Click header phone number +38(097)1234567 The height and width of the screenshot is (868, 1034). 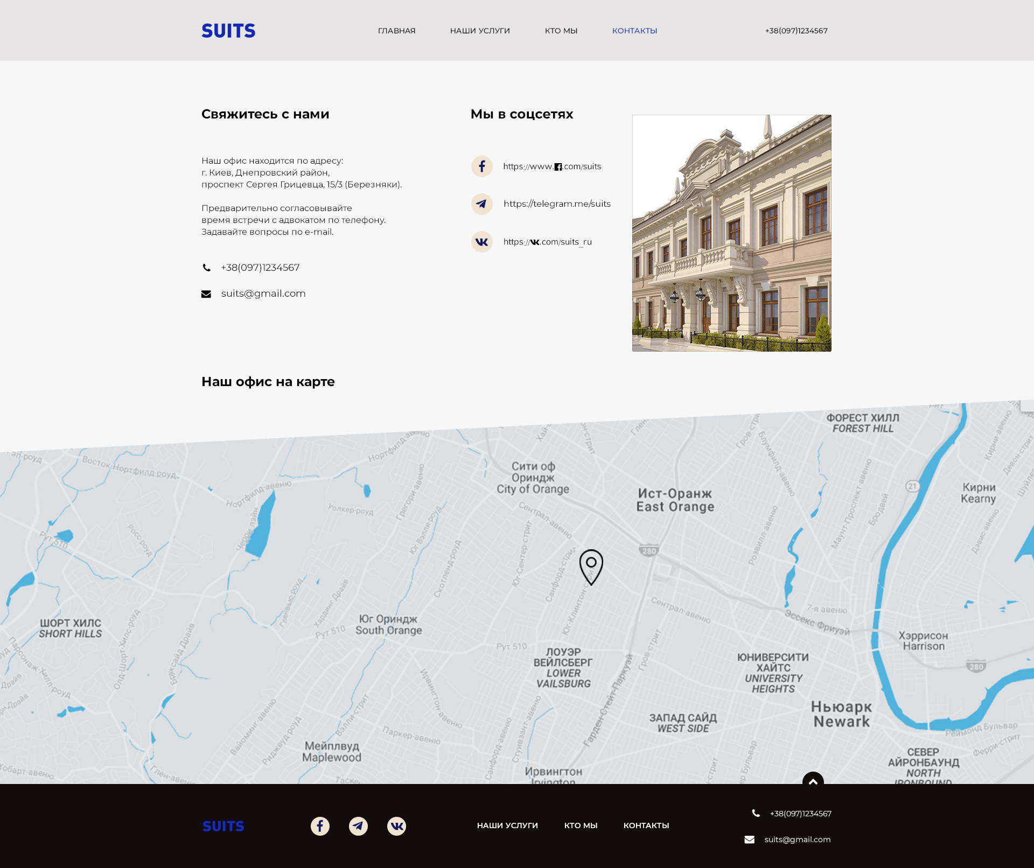click(x=796, y=31)
